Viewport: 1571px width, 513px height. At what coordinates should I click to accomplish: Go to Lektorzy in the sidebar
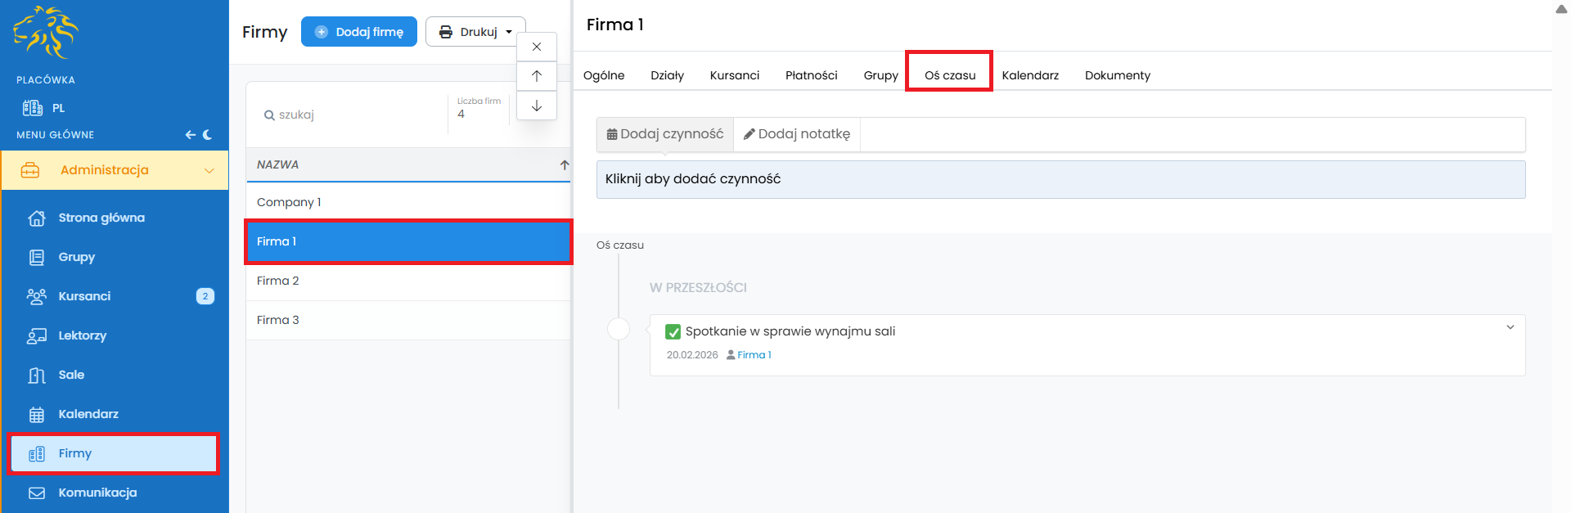pyautogui.click(x=82, y=335)
